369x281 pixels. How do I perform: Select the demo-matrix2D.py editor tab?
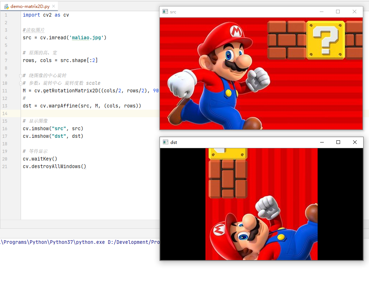tap(30, 6)
